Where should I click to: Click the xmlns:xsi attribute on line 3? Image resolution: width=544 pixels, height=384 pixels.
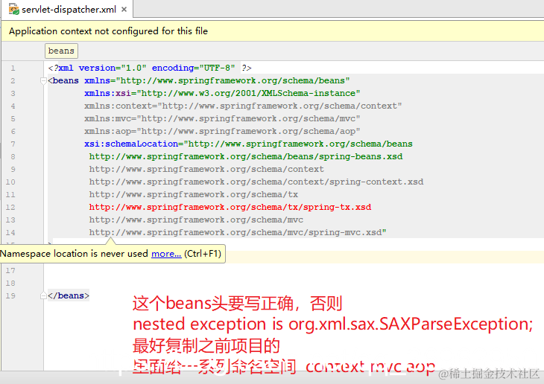(222, 93)
